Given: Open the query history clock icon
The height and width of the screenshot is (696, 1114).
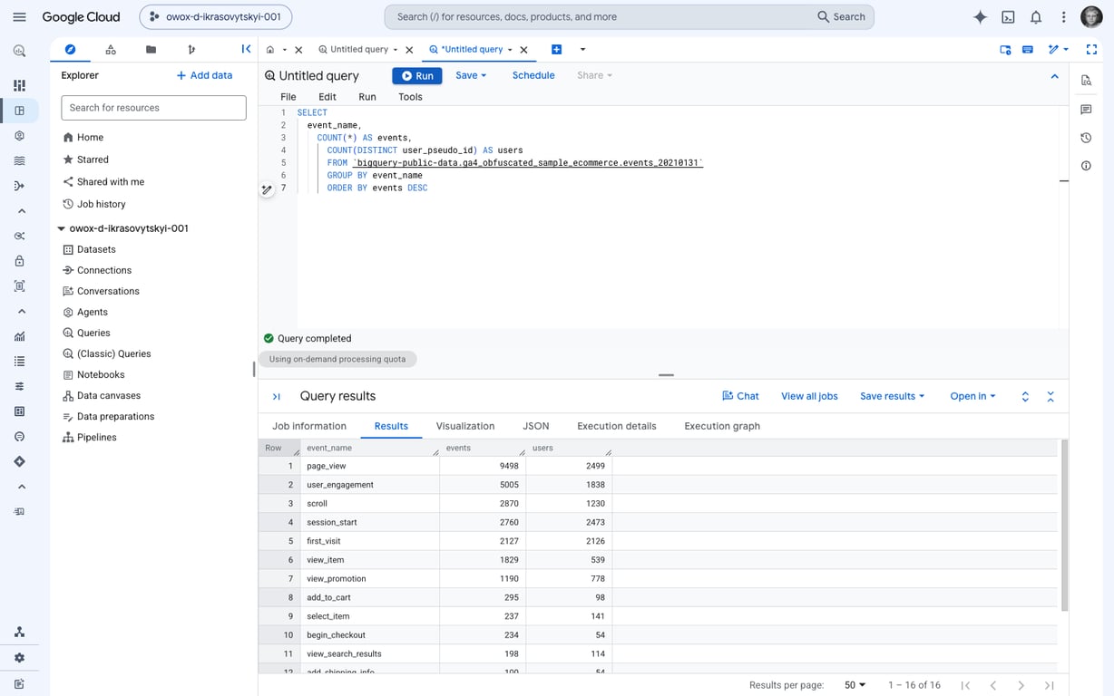Looking at the screenshot, I should pyautogui.click(x=1086, y=138).
